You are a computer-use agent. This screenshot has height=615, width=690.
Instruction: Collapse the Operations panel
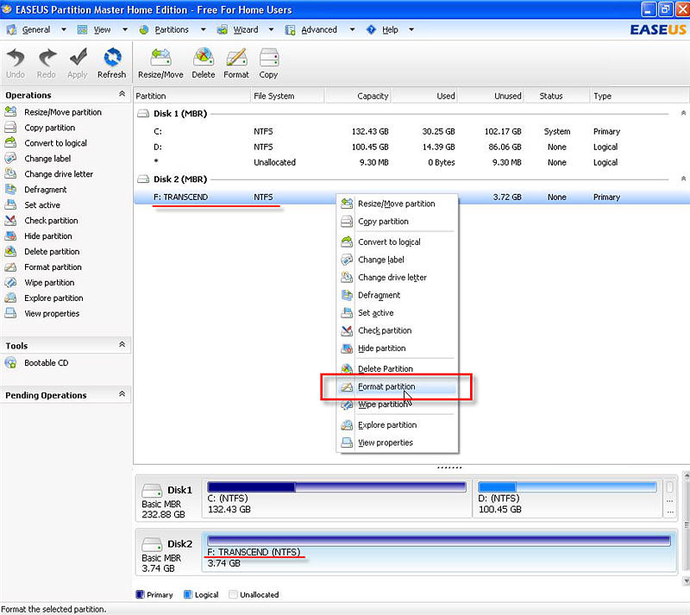pyautogui.click(x=122, y=95)
